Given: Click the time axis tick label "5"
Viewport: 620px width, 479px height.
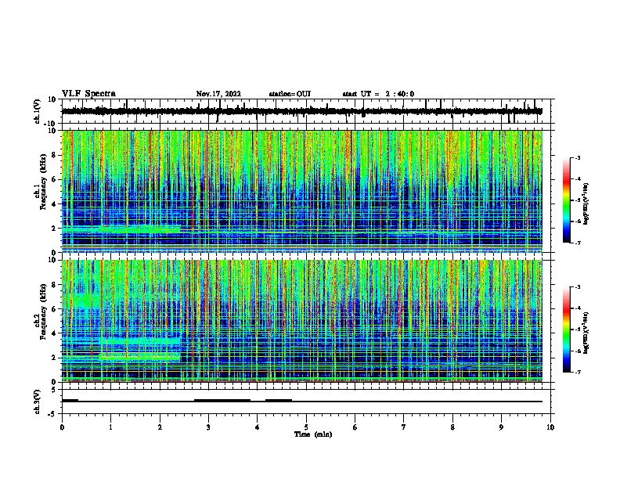Looking at the screenshot, I should pyautogui.click(x=306, y=427).
